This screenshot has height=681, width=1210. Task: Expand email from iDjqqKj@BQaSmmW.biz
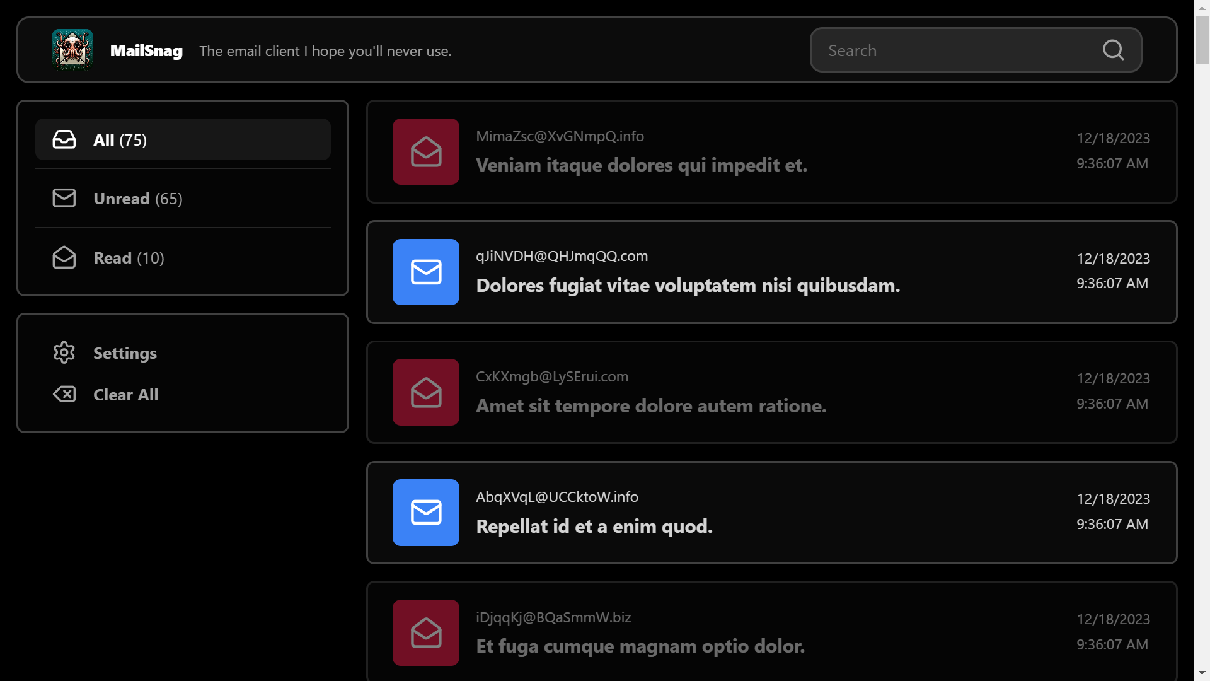click(x=772, y=632)
